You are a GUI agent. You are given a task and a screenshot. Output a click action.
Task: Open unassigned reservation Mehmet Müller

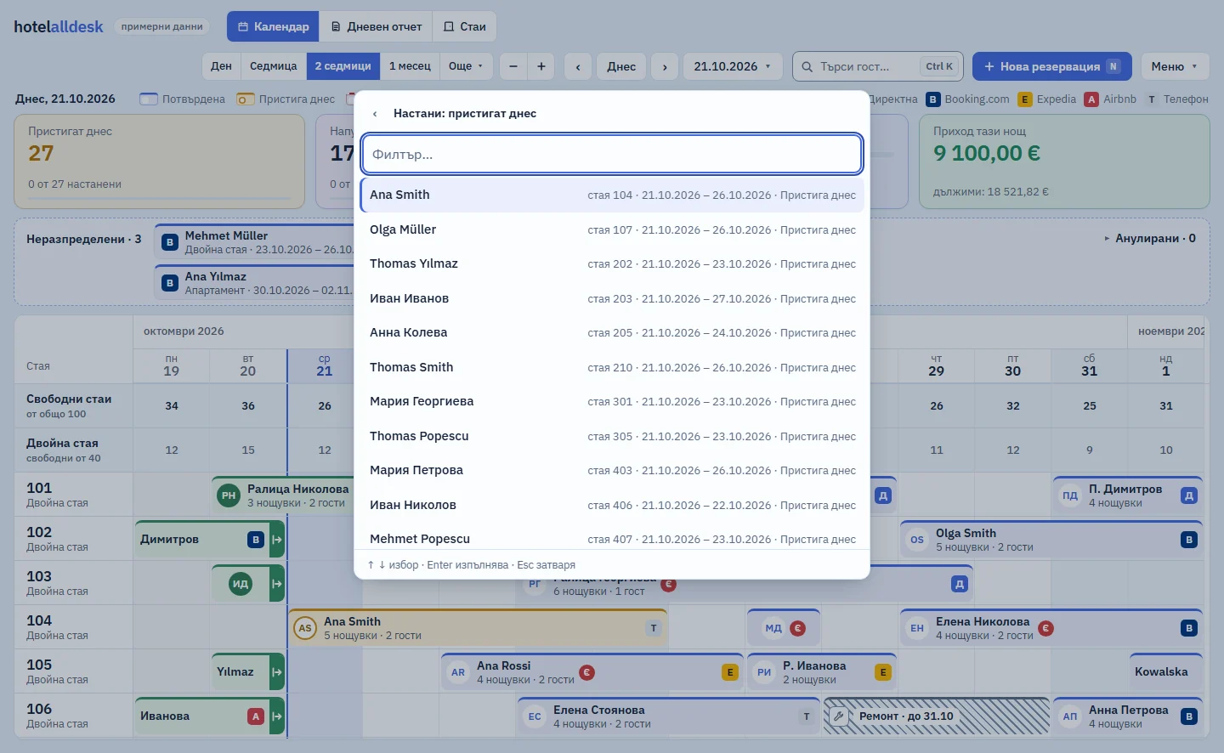click(255, 242)
